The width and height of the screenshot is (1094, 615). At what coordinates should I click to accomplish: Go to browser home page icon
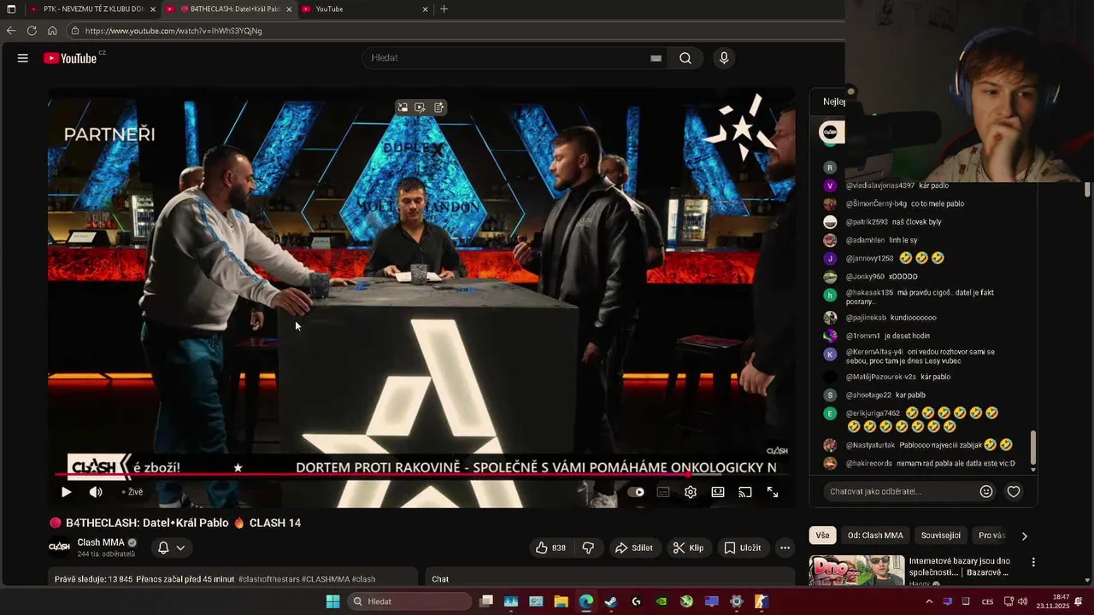pyautogui.click(x=52, y=31)
